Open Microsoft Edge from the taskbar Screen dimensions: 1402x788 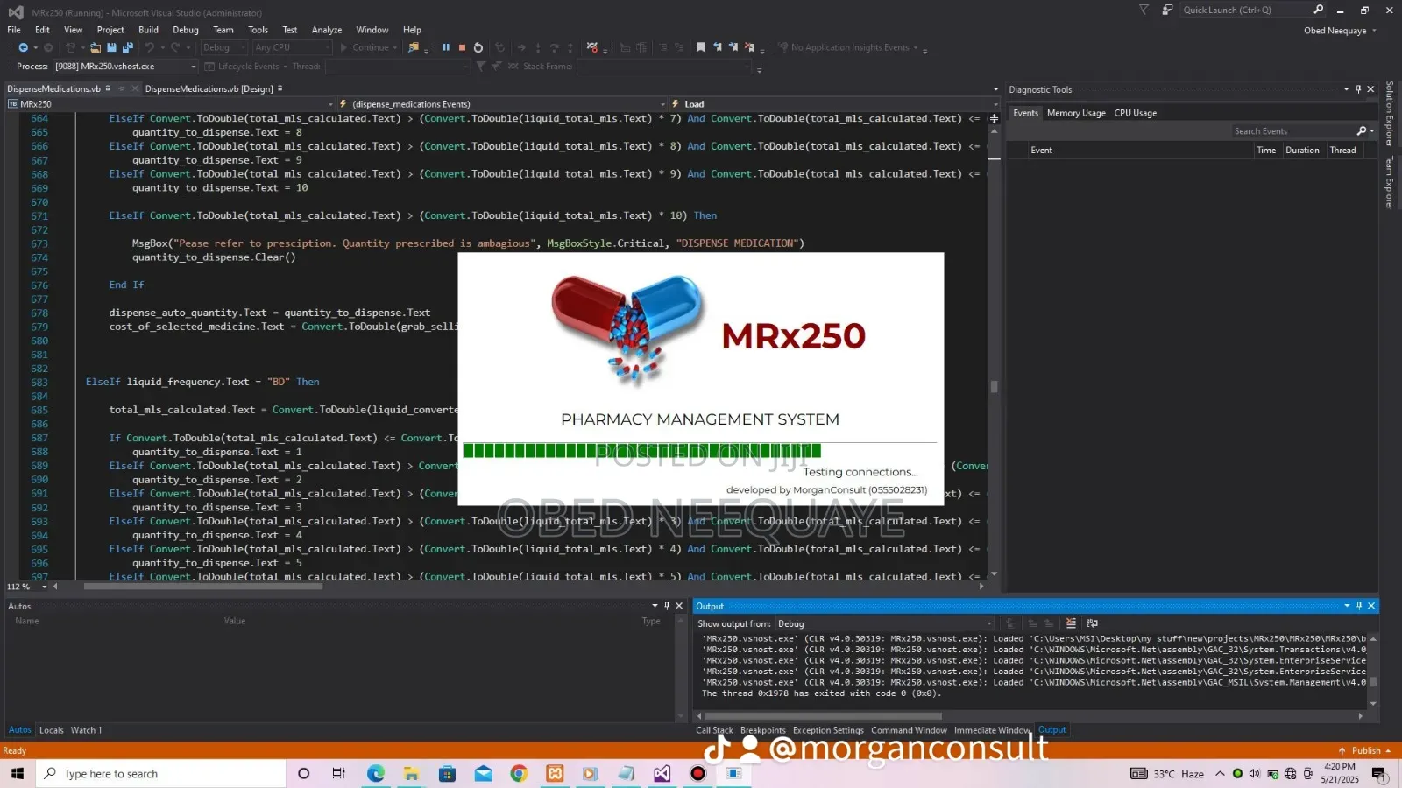pyautogui.click(x=376, y=773)
